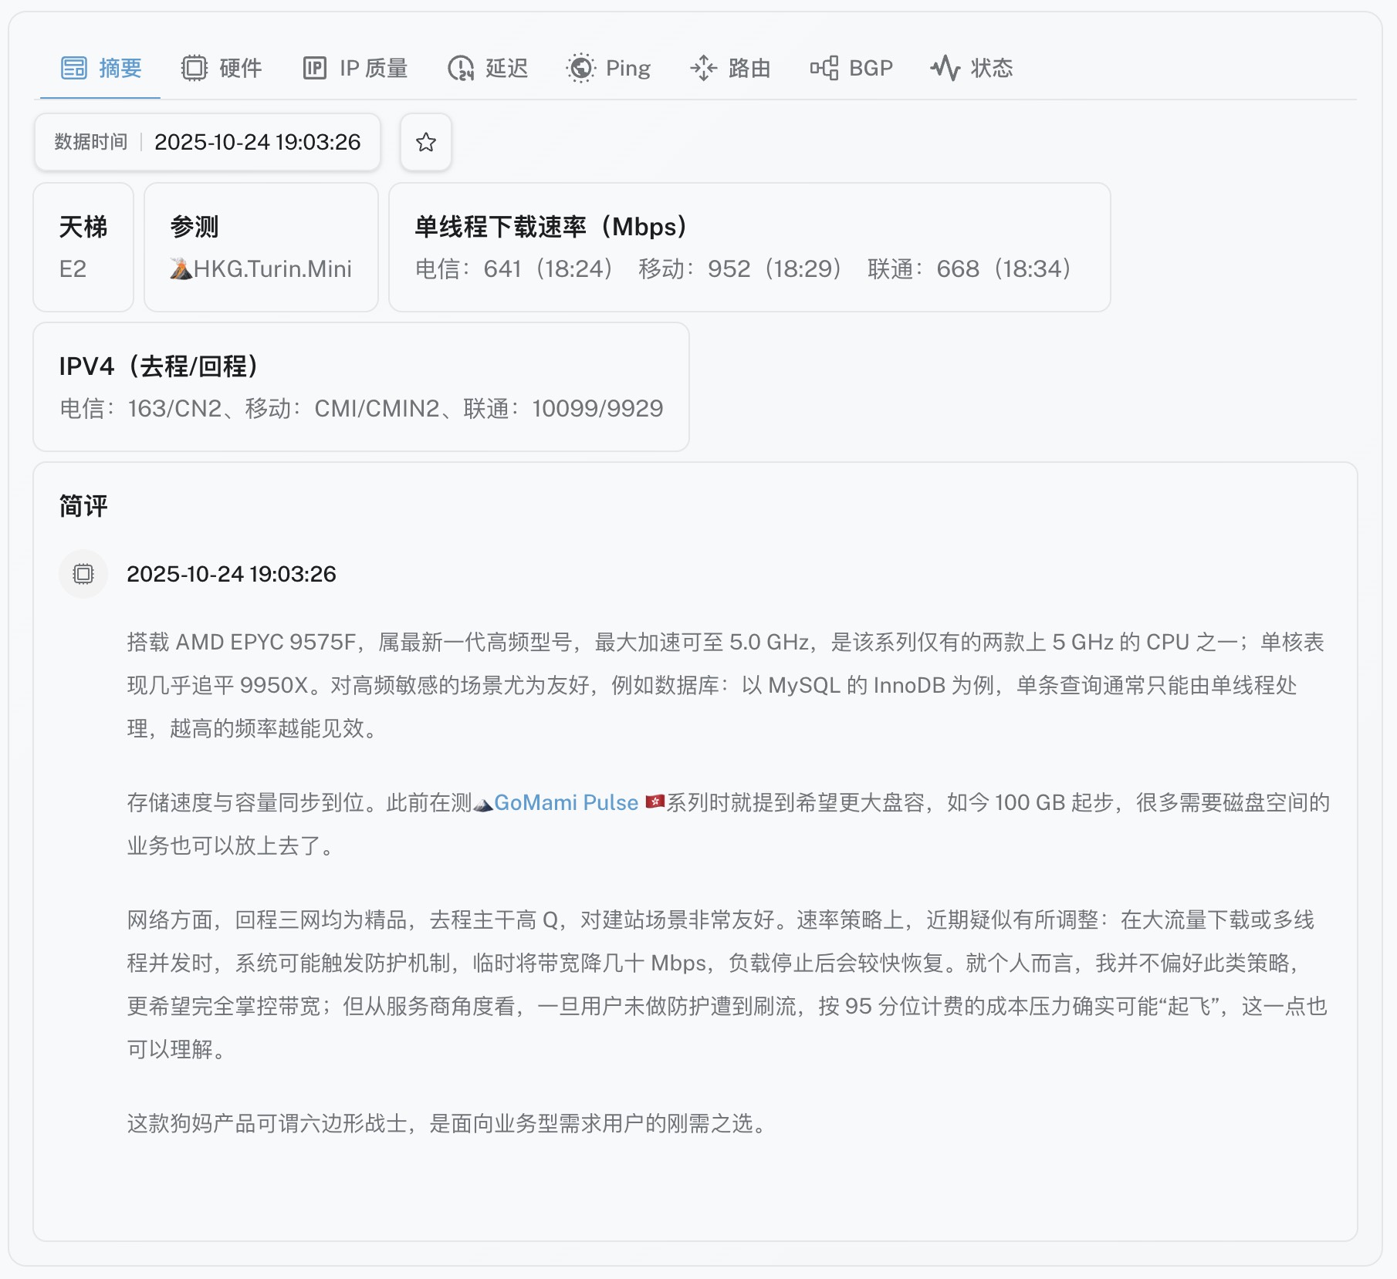Switch to the 摘要 tab
Screen dimensions: 1397x1279
pos(101,69)
